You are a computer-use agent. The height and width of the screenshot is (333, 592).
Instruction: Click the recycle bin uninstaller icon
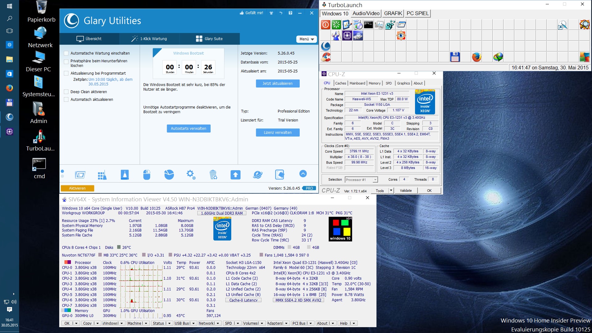pos(213,175)
